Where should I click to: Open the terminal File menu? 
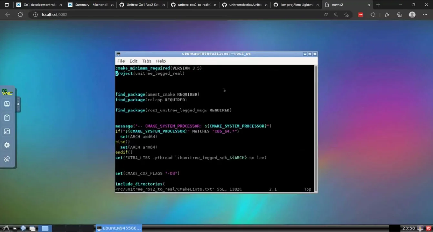(x=121, y=61)
